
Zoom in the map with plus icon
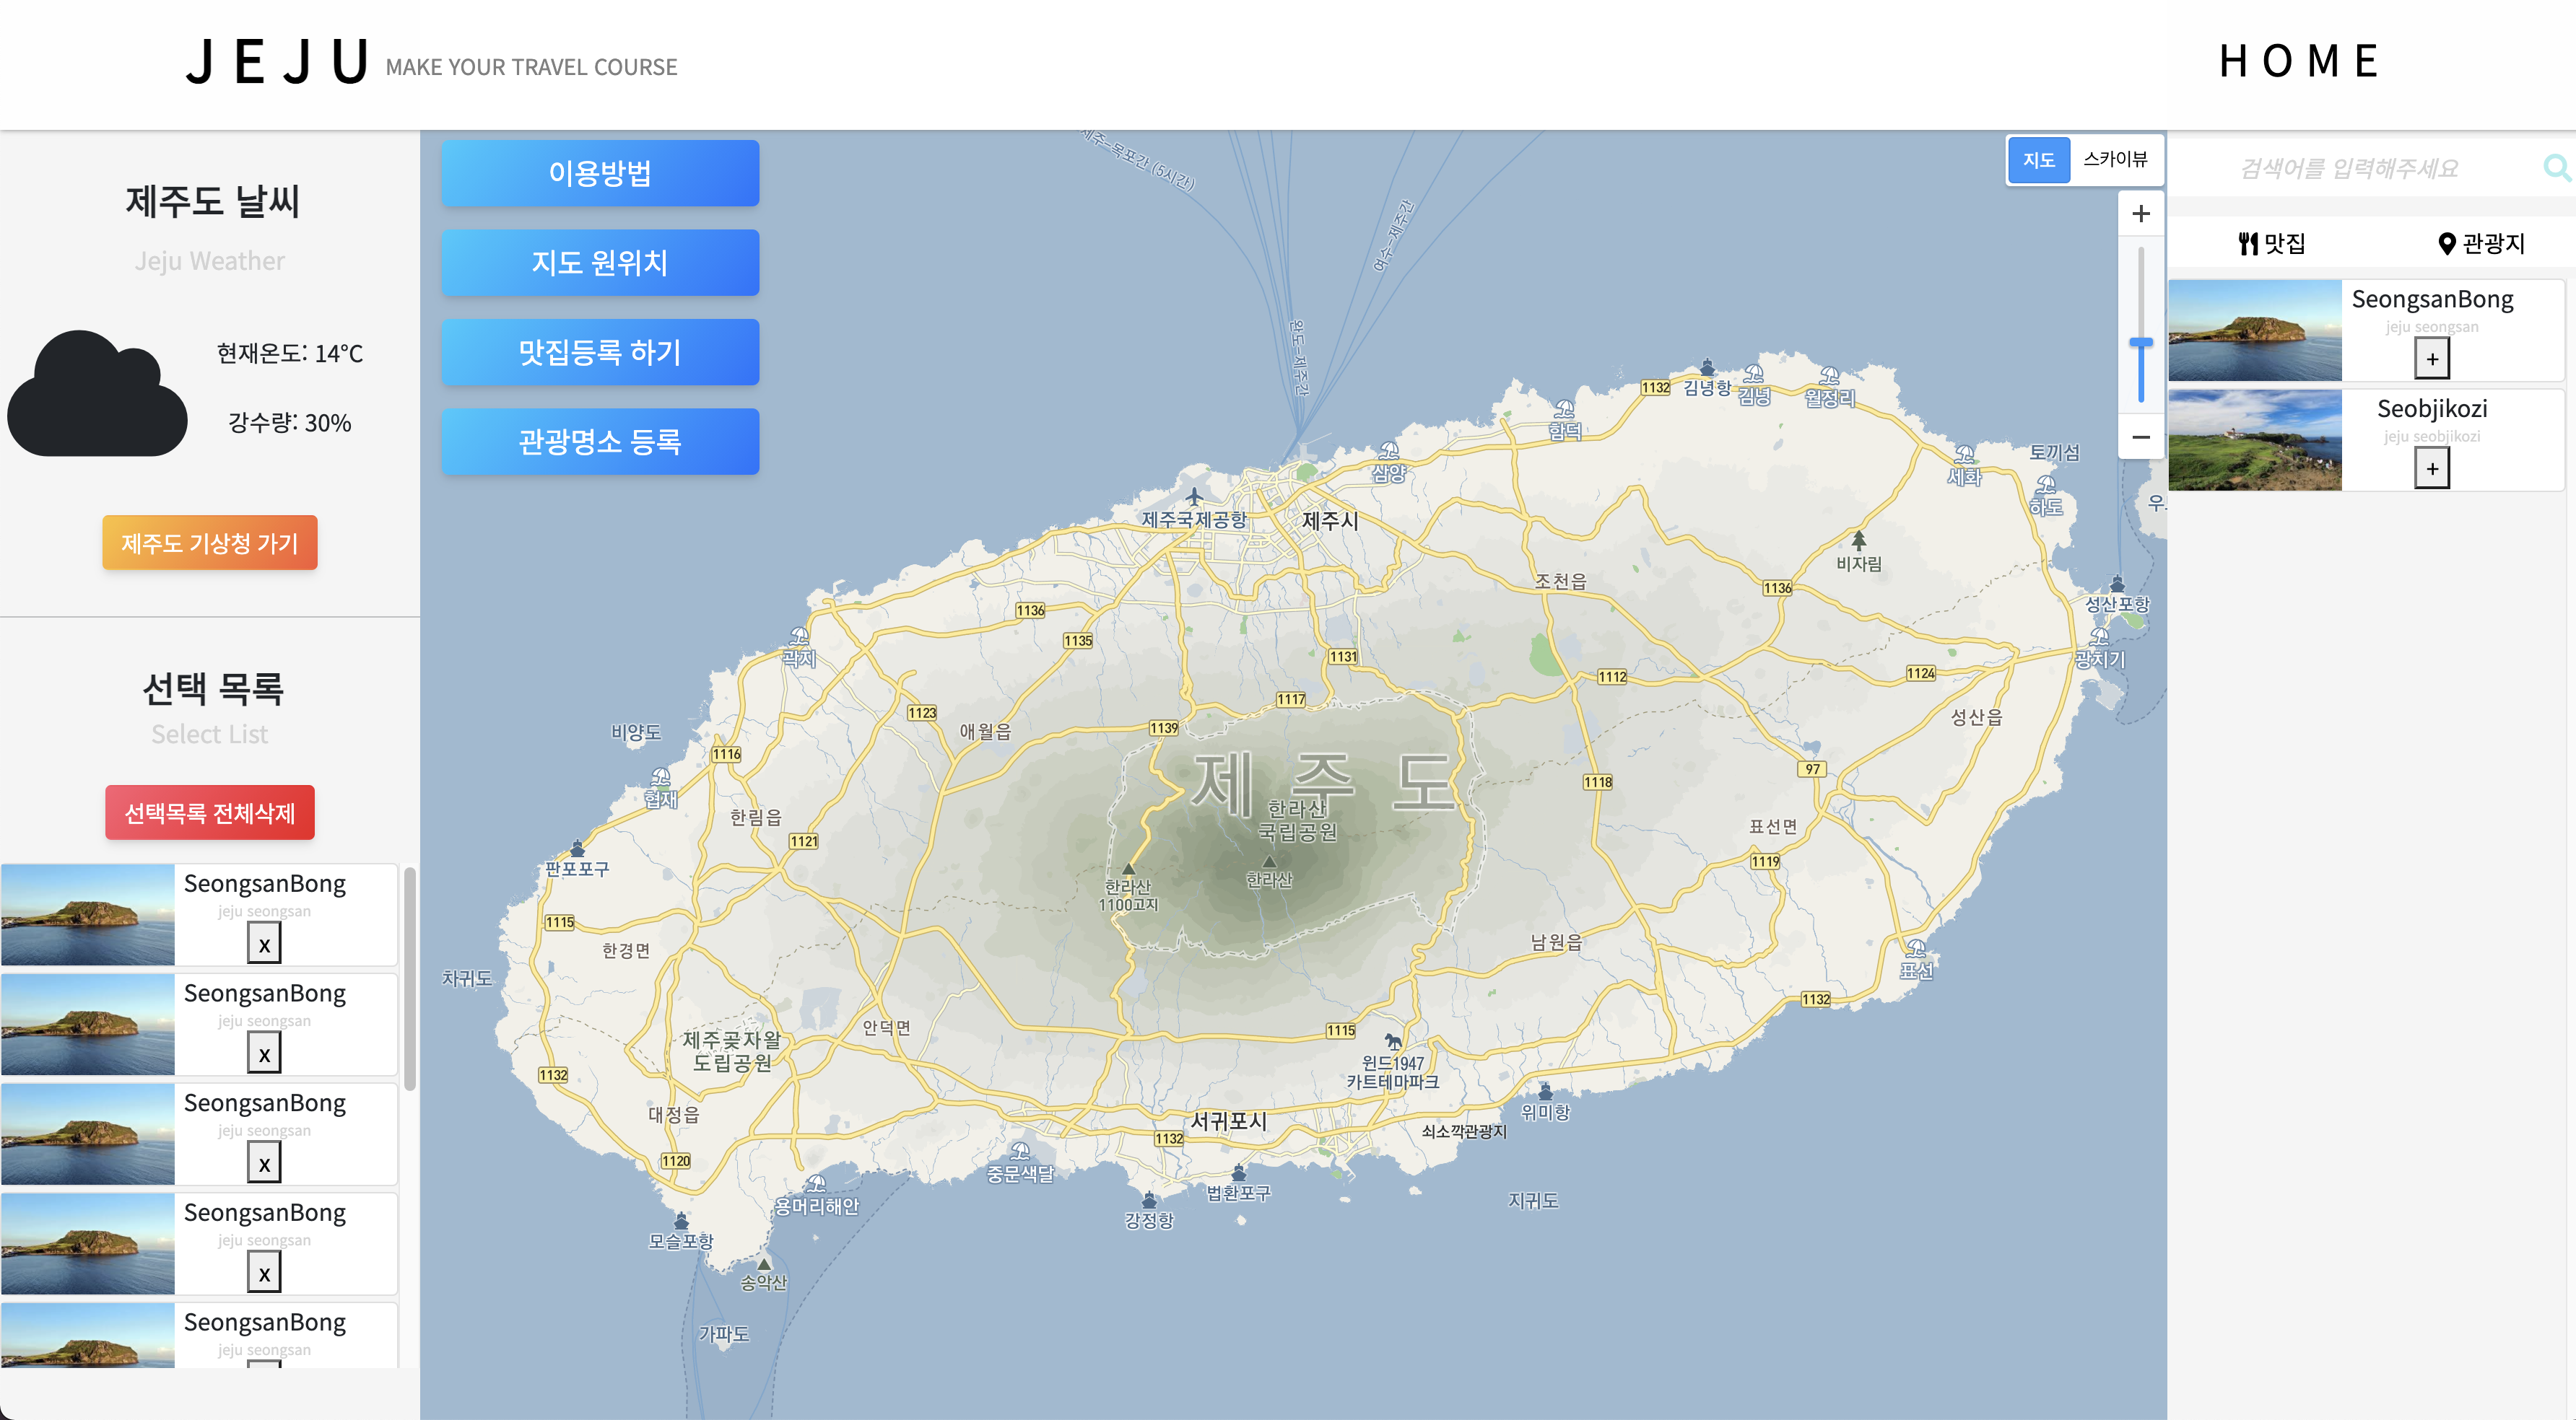click(2141, 214)
